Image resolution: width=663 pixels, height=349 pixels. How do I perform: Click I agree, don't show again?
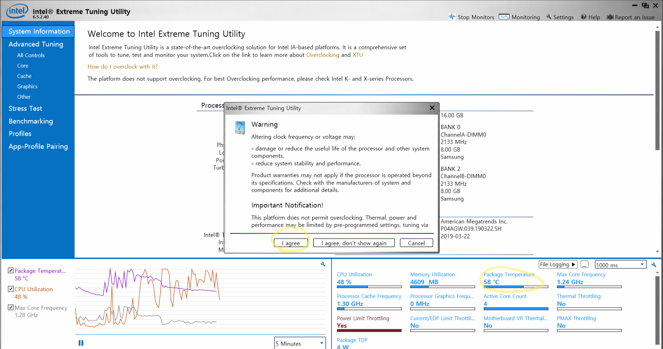[354, 243]
